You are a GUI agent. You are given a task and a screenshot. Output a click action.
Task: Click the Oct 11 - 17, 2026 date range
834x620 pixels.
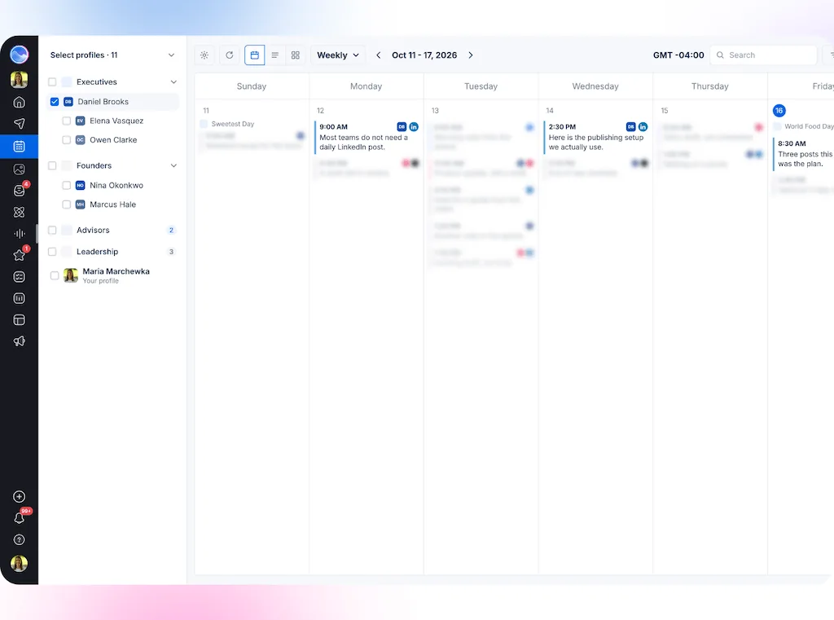[424, 55]
